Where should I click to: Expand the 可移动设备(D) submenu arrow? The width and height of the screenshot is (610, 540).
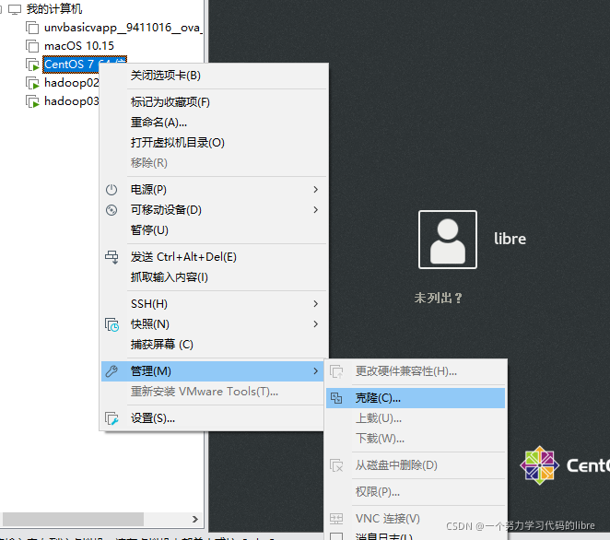tap(315, 210)
